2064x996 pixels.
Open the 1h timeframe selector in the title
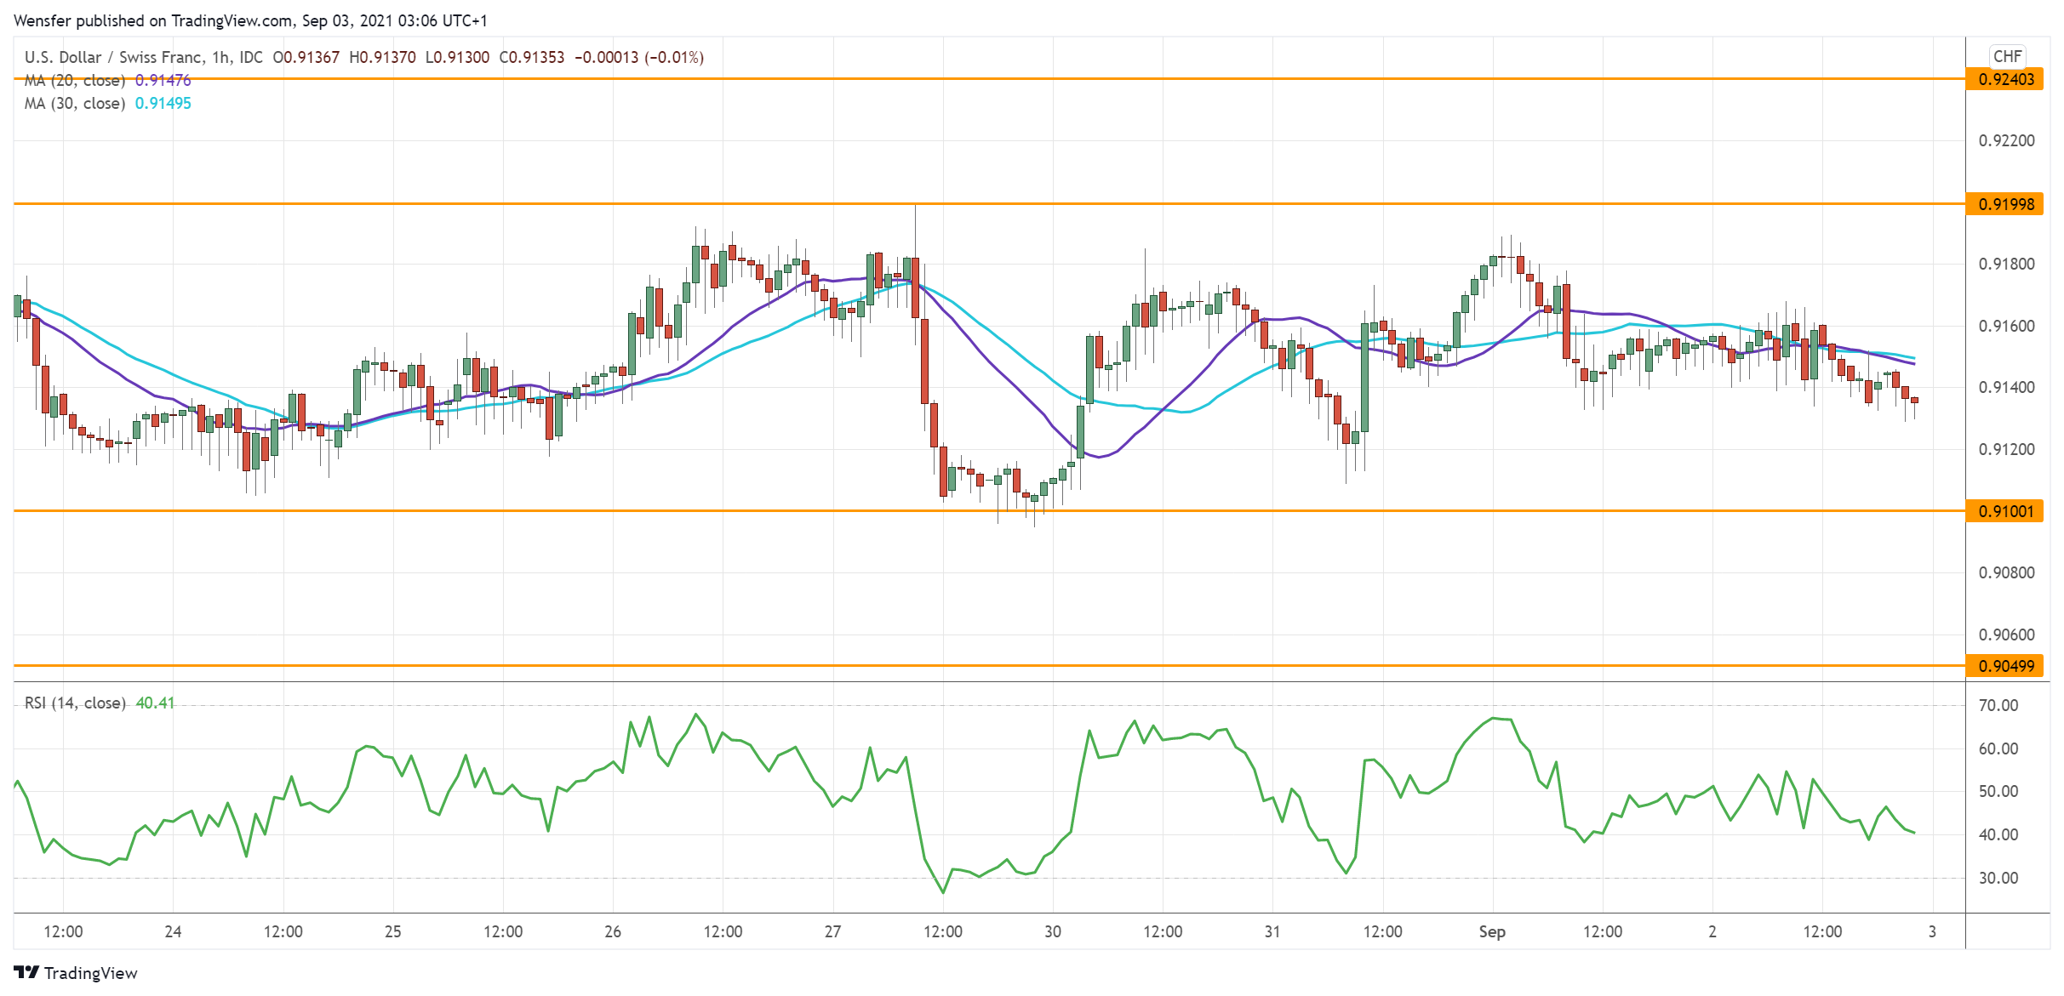click(x=220, y=58)
